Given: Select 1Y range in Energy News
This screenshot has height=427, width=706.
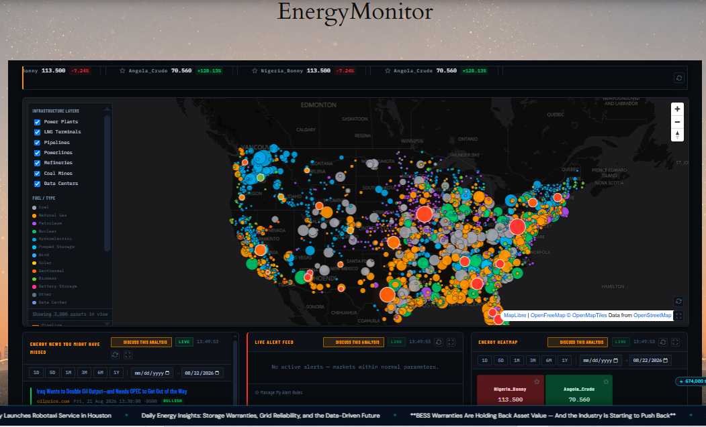Looking at the screenshot, I should tap(116, 373).
